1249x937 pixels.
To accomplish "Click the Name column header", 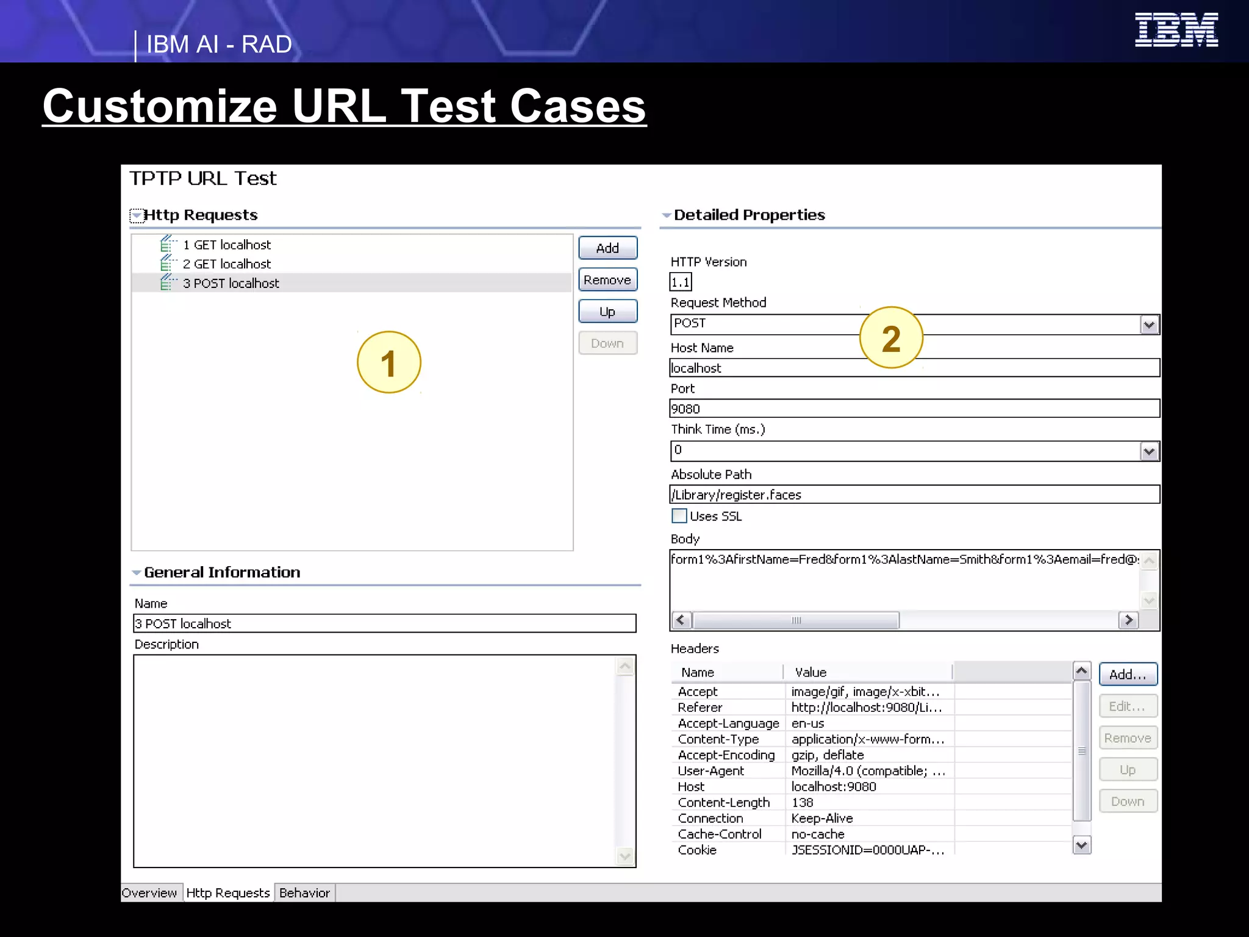I will (728, 672).
